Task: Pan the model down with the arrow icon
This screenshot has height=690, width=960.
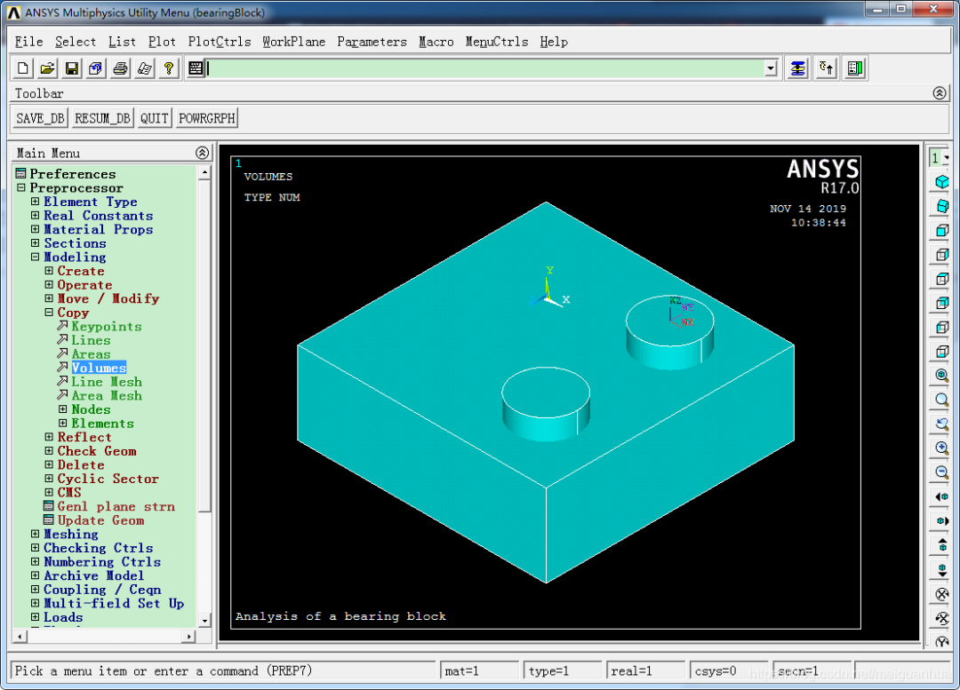Action: [x=941, y=569]
